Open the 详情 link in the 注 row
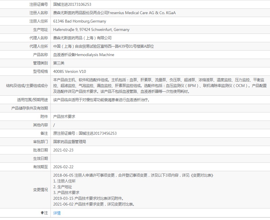The image size is (270, 220). tap(57, 213)
